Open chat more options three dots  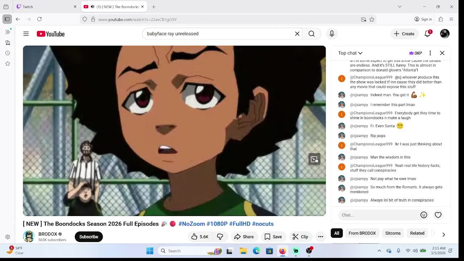tap(430, 53)
